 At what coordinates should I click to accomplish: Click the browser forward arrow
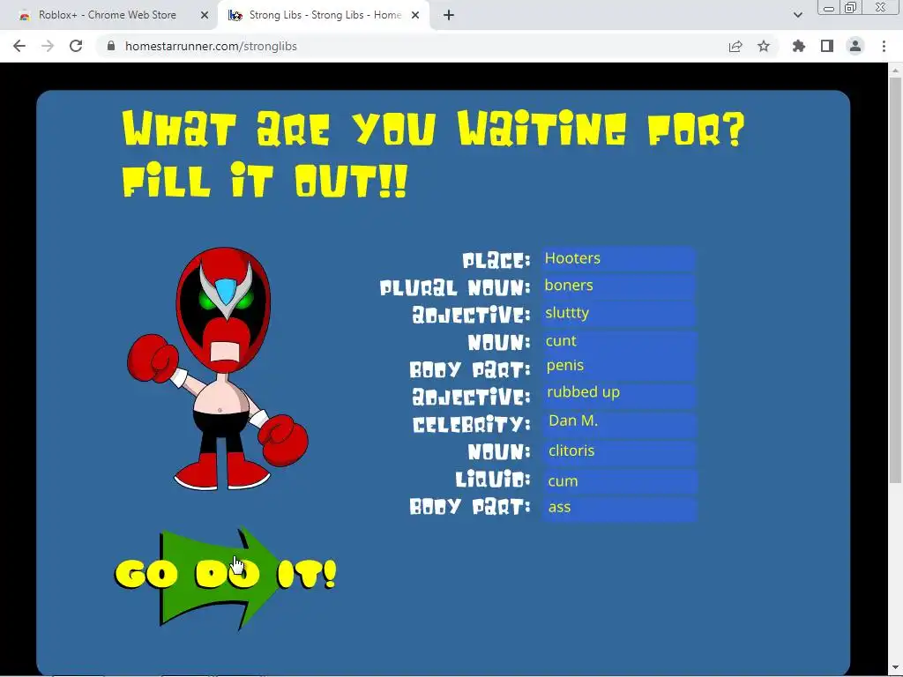48,46
